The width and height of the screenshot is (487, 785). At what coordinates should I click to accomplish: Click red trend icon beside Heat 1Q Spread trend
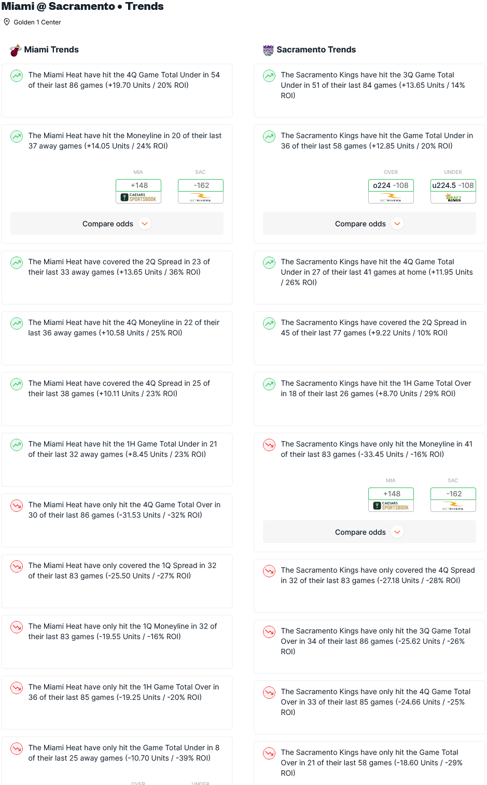(17, 566)
